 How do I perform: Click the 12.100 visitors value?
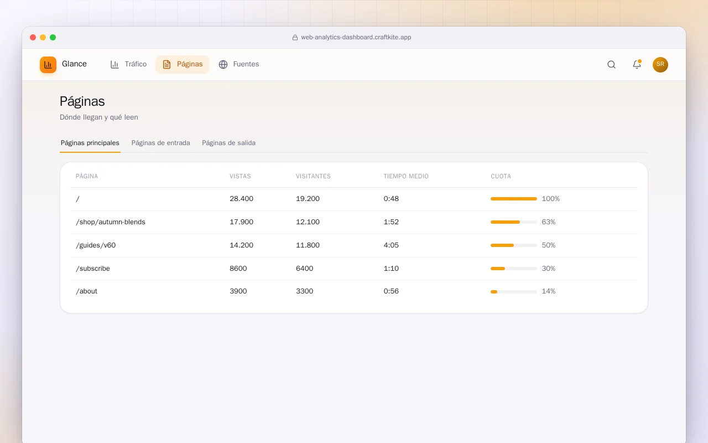[x=308, y=222]
